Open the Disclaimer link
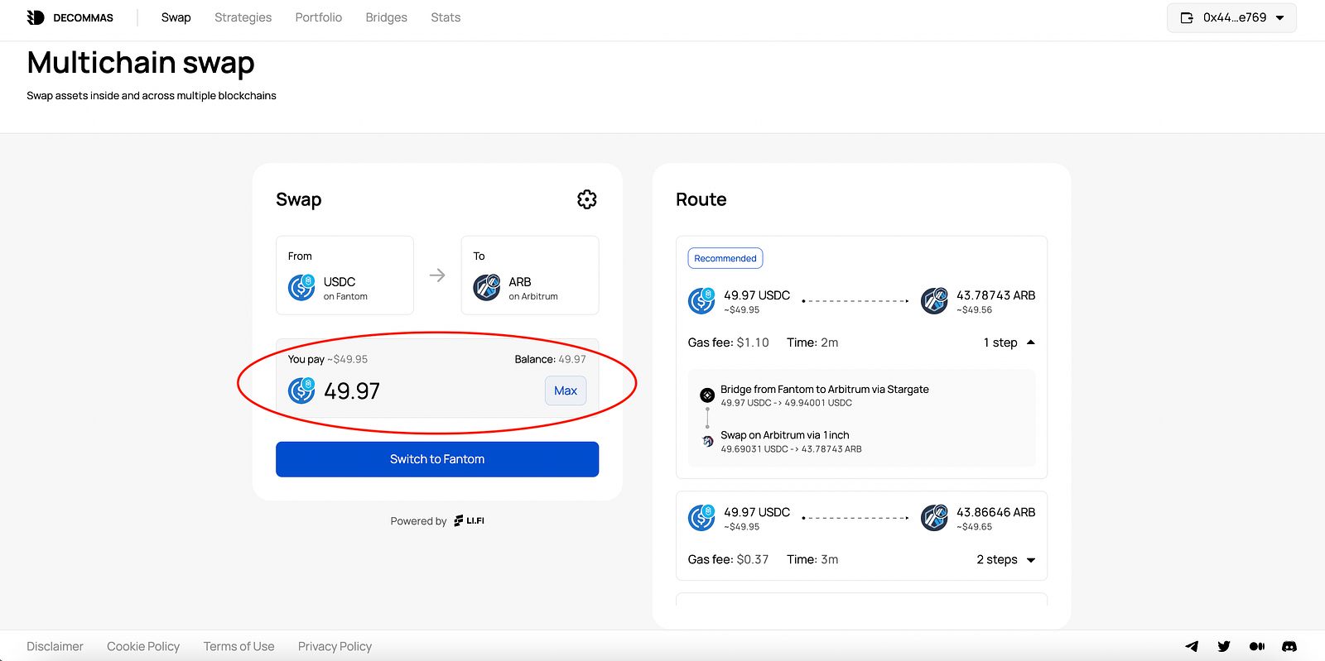 [x=55, y=646]
